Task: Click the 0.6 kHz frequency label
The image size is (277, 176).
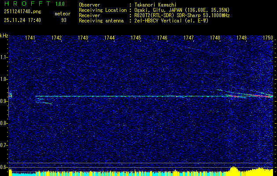Action: [4, 167]
